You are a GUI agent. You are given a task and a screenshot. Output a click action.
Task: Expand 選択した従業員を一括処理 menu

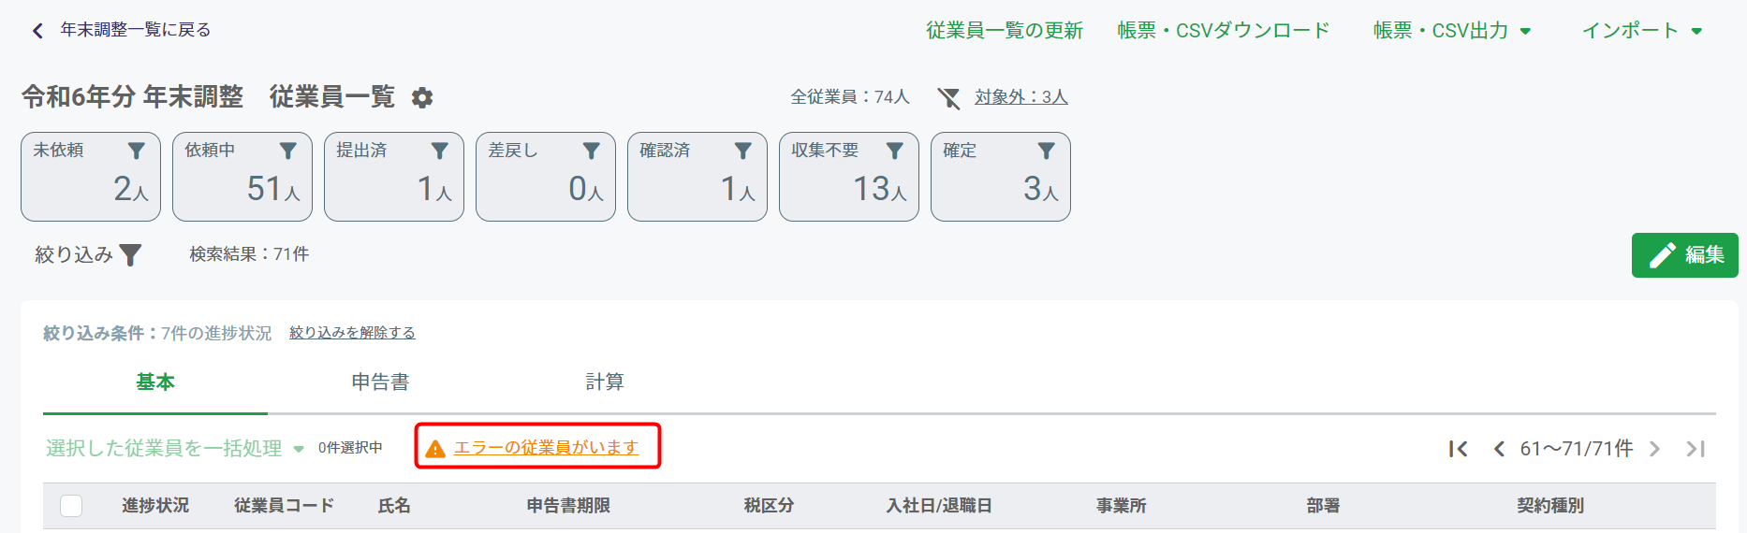175,449
